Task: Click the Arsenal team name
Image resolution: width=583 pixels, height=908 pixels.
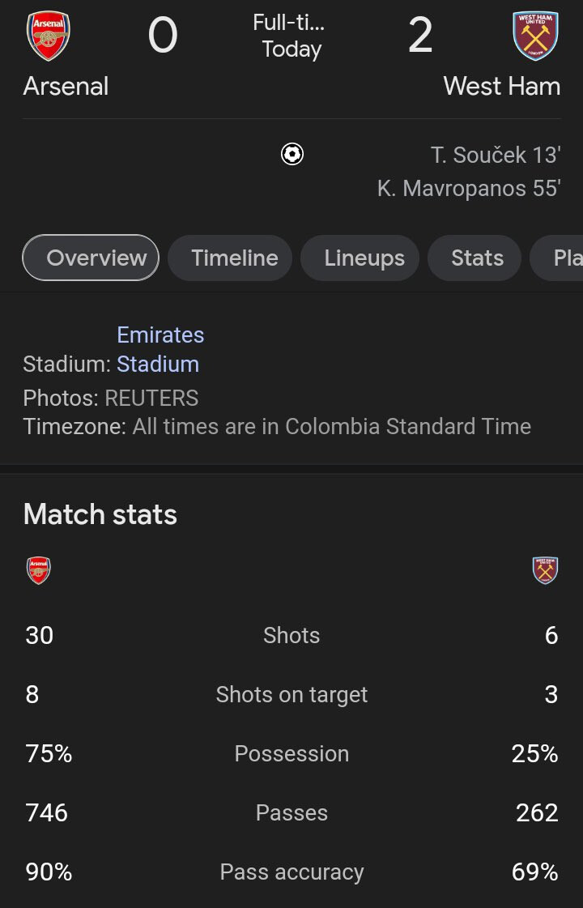Action: [x=66, y=86]
